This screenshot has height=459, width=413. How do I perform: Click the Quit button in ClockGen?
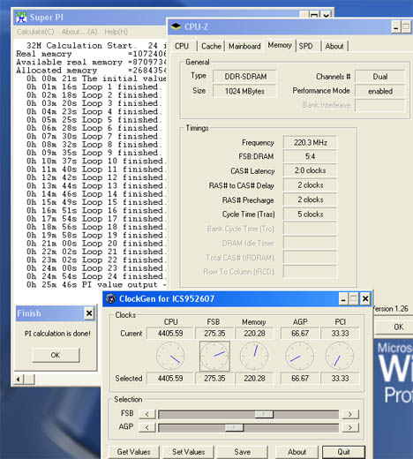tap(343, 452)
